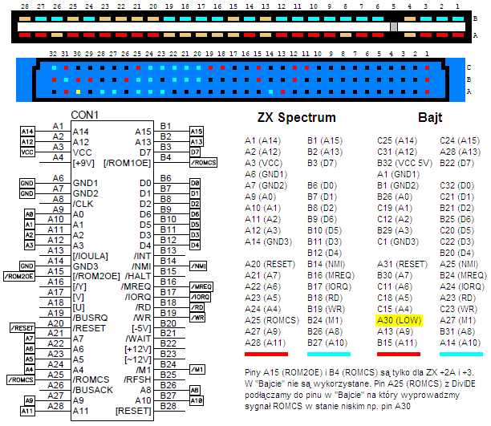Select the Bajt heading
This screenshot has width=491, height=426.
coord(430,117)
